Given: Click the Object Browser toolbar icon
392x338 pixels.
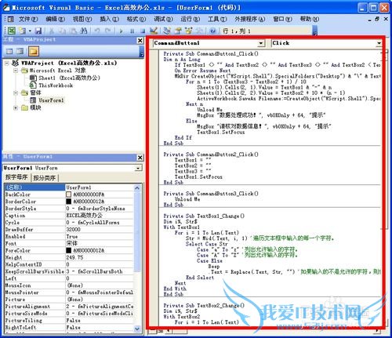Looking at the screenshot, I should (188, 31).
